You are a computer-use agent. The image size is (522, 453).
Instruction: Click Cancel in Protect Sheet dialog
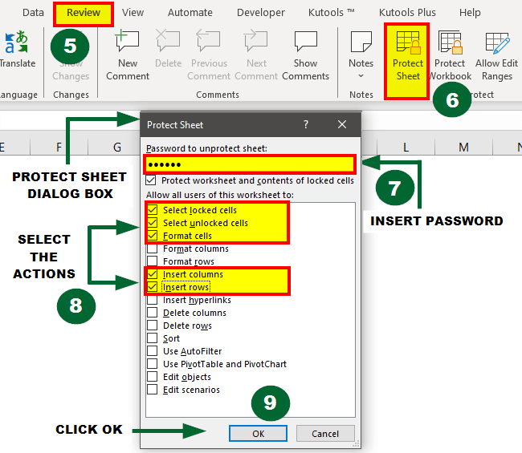(x=325, y=434)
